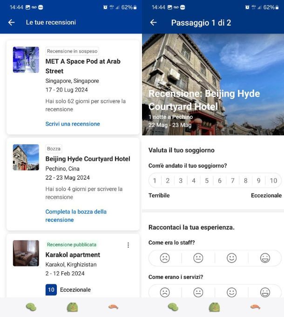284x317 pixels.
Task: Tap Pechino, Cina location text
Action: 62,169
